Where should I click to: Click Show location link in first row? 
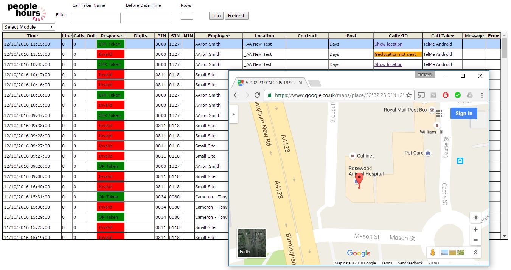[x=388, y=44]
